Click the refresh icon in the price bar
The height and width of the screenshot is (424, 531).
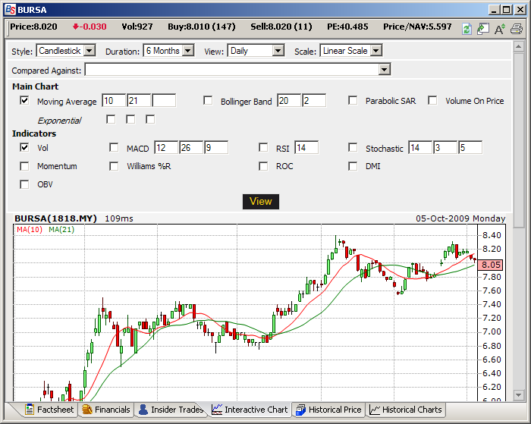point(467,29)
